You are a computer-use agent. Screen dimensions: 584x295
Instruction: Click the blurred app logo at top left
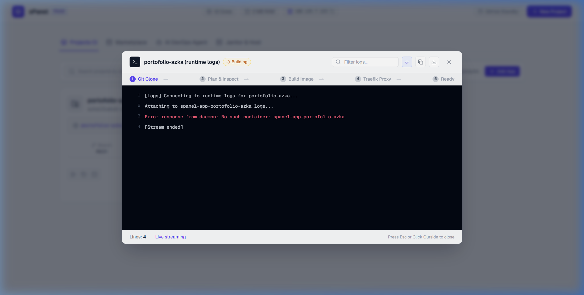click(x=18, y=12)
